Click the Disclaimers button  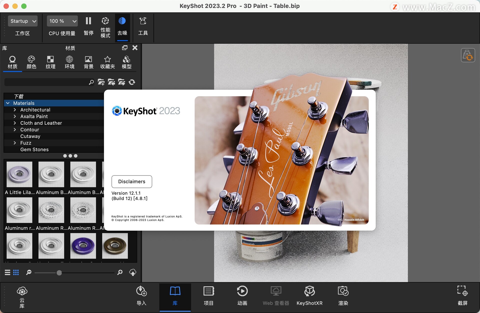pos(132,182)
